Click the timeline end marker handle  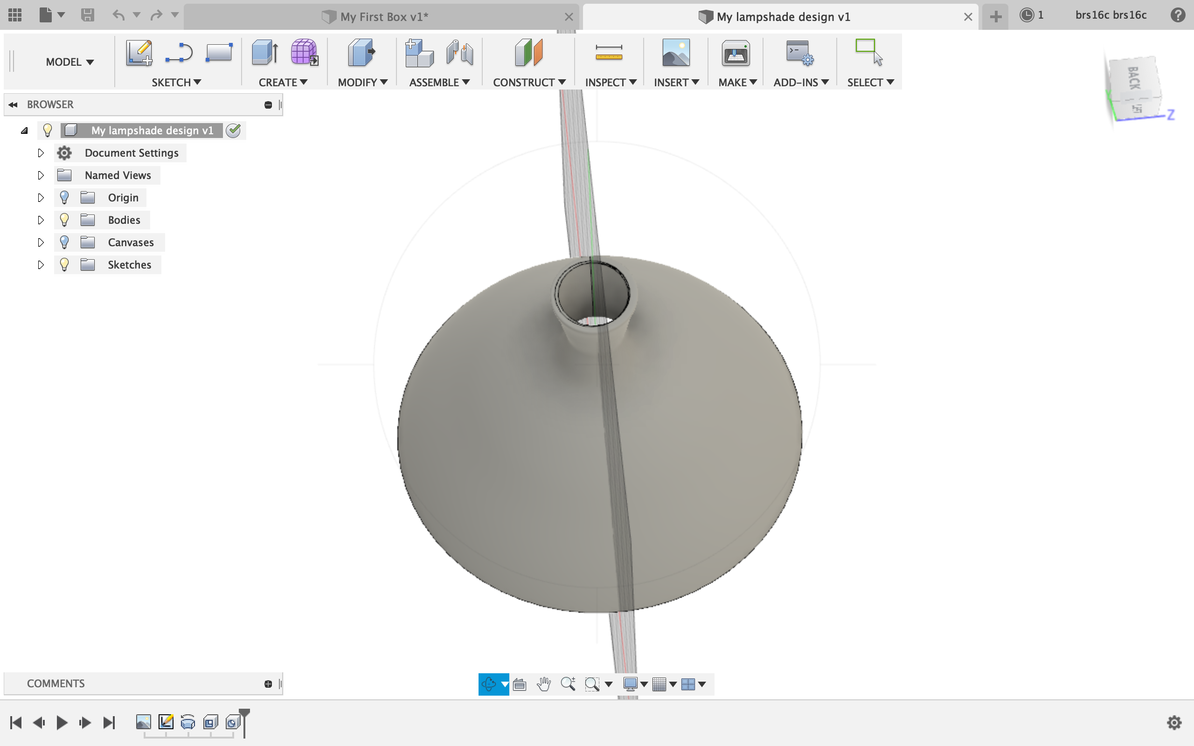click(244, 713)
